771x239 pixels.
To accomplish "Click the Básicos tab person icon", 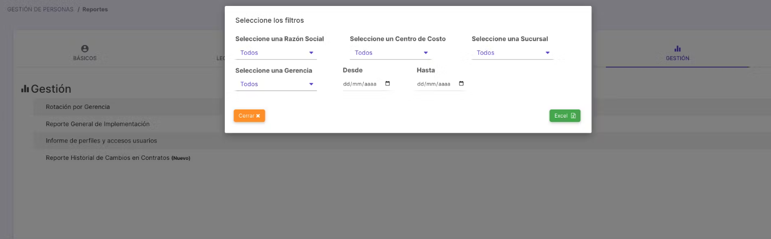I will pos(85,49).
